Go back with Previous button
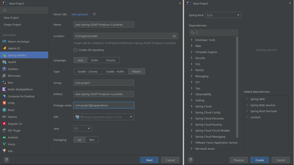This screenshot has height=165, width=294. [239, 160]
